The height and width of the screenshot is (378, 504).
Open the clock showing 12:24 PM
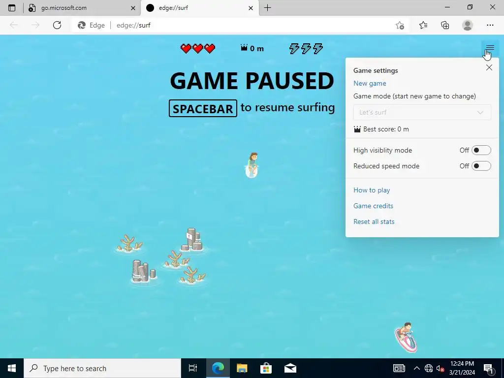(462, 368)
